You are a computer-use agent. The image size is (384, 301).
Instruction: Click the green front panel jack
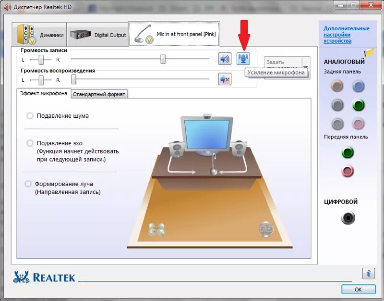tap(348, 152)
